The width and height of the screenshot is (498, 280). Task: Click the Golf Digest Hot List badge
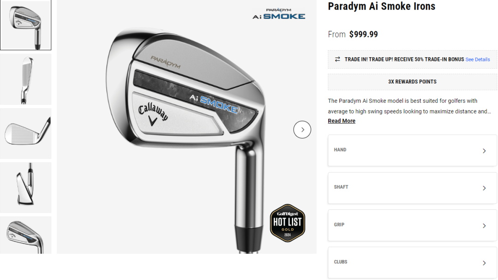pyautogui.click(x=287, y=223)
